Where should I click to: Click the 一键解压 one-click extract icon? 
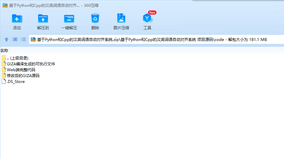click(69, 19)
